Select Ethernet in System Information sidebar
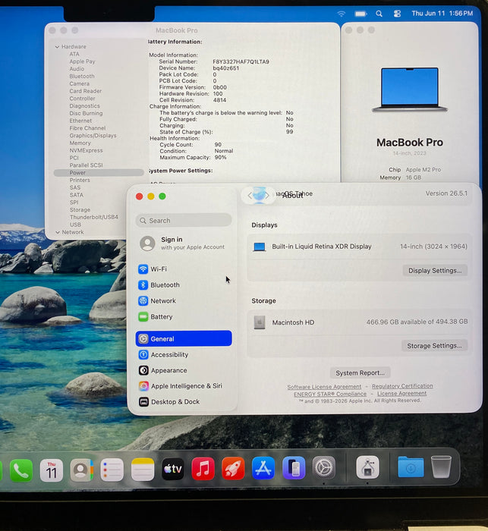The image size is (488, 531). tap(80, 121)
